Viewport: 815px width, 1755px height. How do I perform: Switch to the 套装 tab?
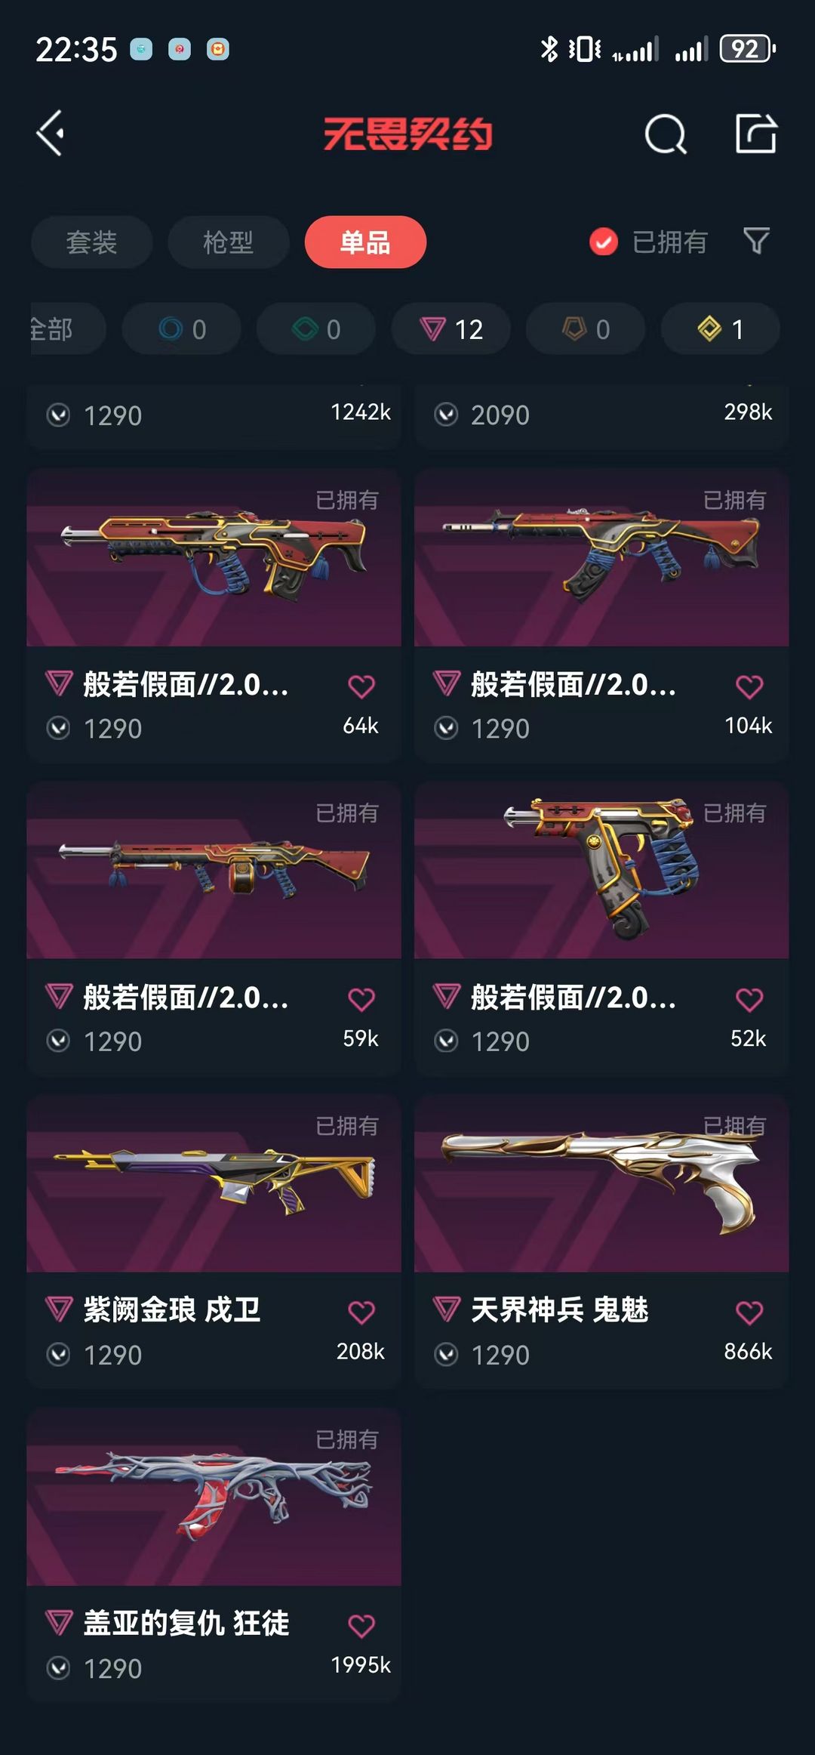click(x=91, y=242)
